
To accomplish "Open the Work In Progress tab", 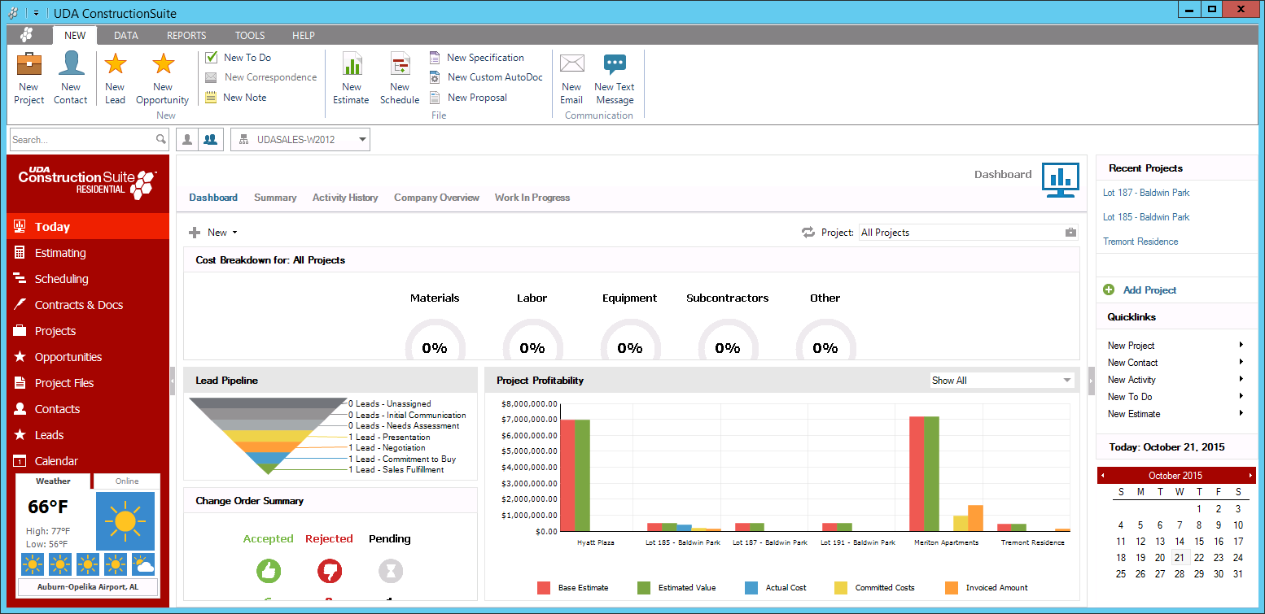I will point(532,198).
